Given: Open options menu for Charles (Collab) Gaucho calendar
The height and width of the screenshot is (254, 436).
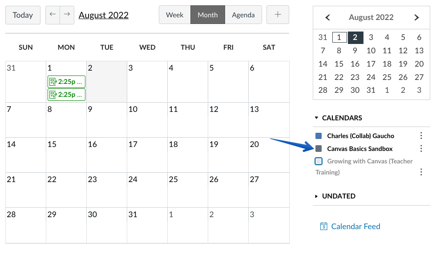Looking at the screenshot, I should (x=421, y=135).
